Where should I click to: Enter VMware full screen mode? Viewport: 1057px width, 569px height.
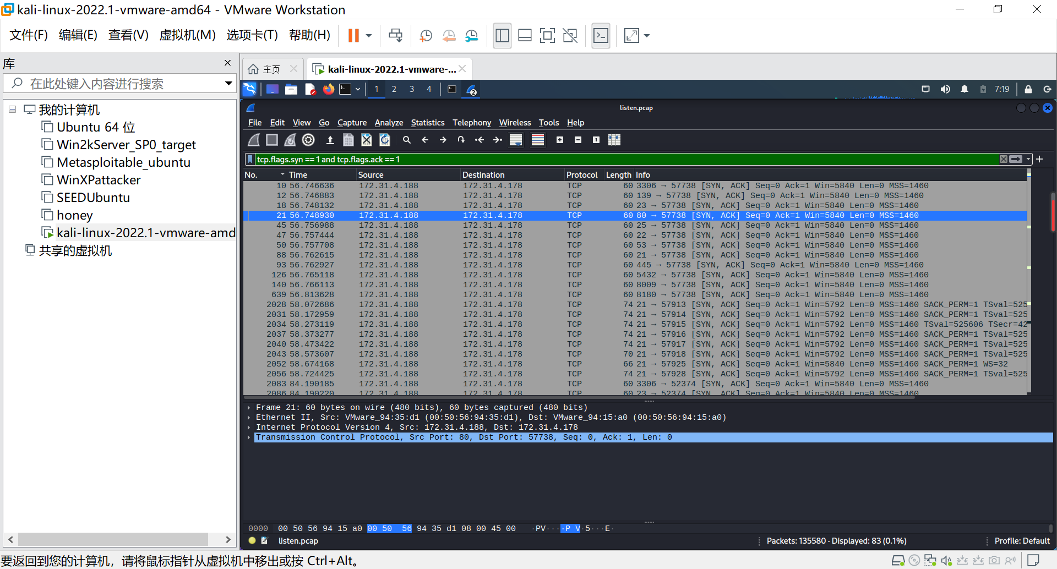click(x=547, y=36)
